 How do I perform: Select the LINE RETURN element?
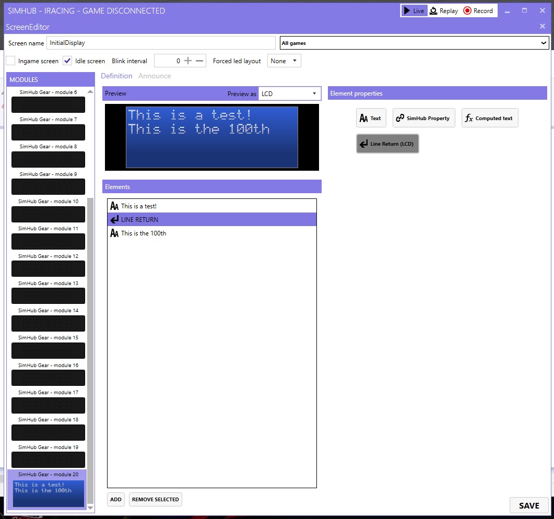point(211,219)
